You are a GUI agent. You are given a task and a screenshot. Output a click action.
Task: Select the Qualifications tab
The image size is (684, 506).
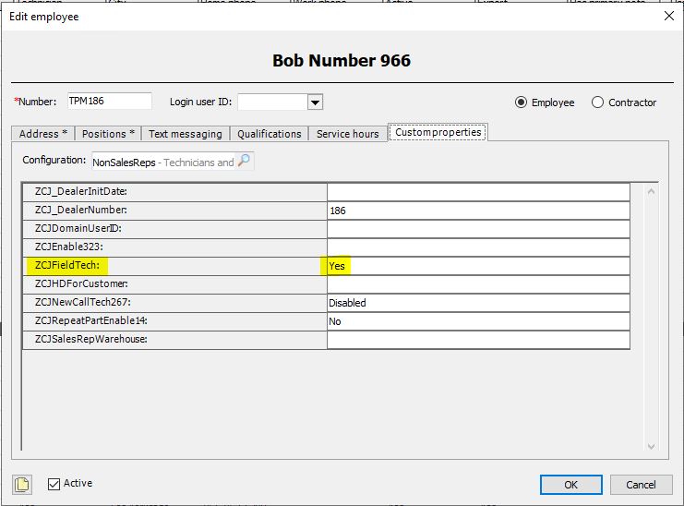click(270, 134)
